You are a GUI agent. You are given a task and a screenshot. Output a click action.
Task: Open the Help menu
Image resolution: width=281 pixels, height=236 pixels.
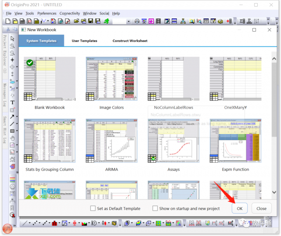[x=116, y=14]
